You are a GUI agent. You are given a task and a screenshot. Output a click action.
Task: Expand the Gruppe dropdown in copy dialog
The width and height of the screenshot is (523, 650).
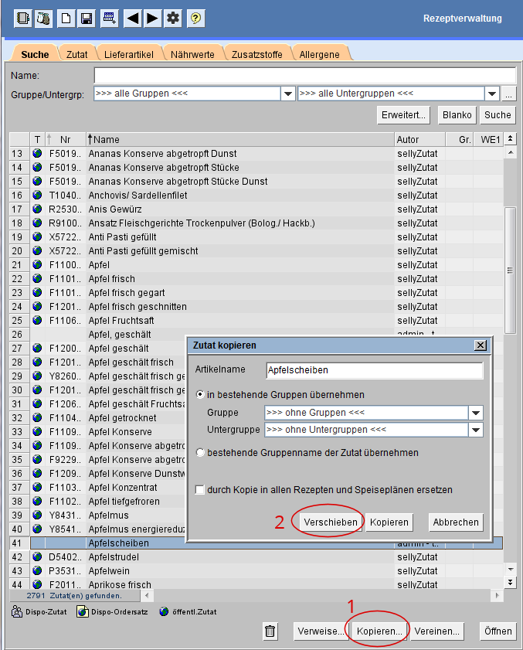[x=476, y=413]
